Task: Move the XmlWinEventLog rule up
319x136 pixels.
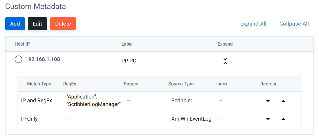Action: coord(283,119)
